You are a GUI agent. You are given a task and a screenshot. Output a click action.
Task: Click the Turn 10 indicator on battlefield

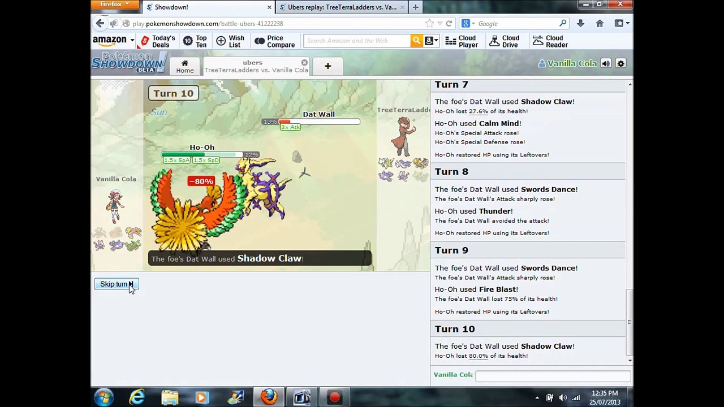tap(173, 93)
